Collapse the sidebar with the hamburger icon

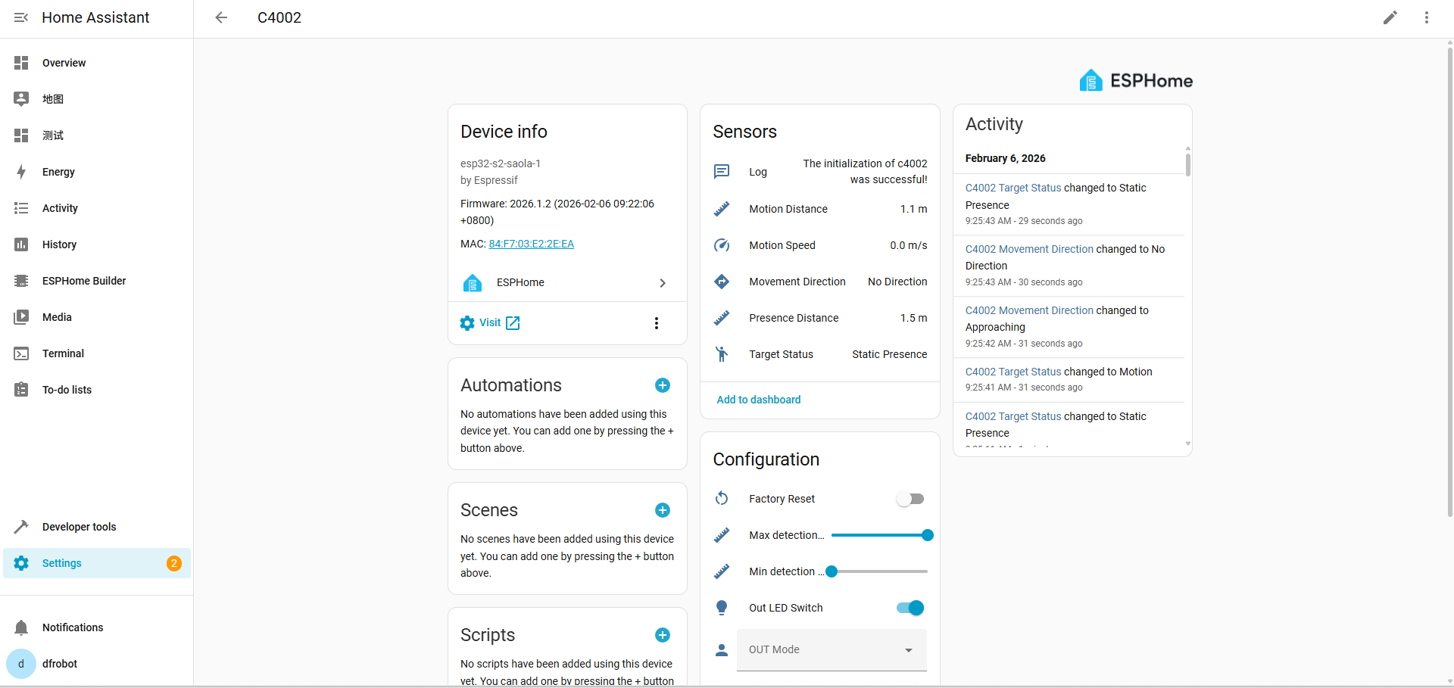click(21, 17)
